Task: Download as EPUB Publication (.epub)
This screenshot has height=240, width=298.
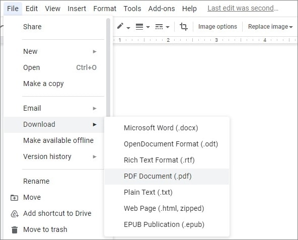Action: coord(167,224)
